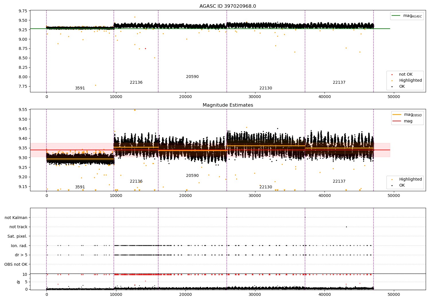Click the 30000 x-tick under the bottom plot
430x301 pixels.
click(255, 294)
